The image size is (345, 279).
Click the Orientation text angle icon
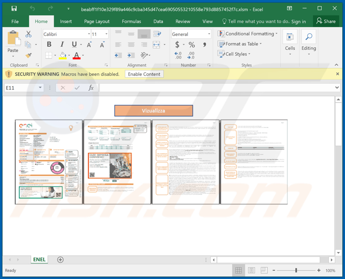pos(144,55)
